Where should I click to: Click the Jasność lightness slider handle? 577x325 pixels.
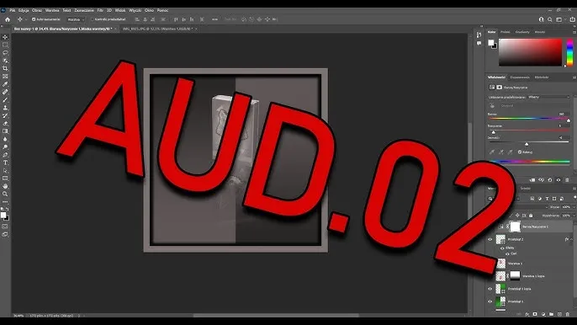coord(527,144)
